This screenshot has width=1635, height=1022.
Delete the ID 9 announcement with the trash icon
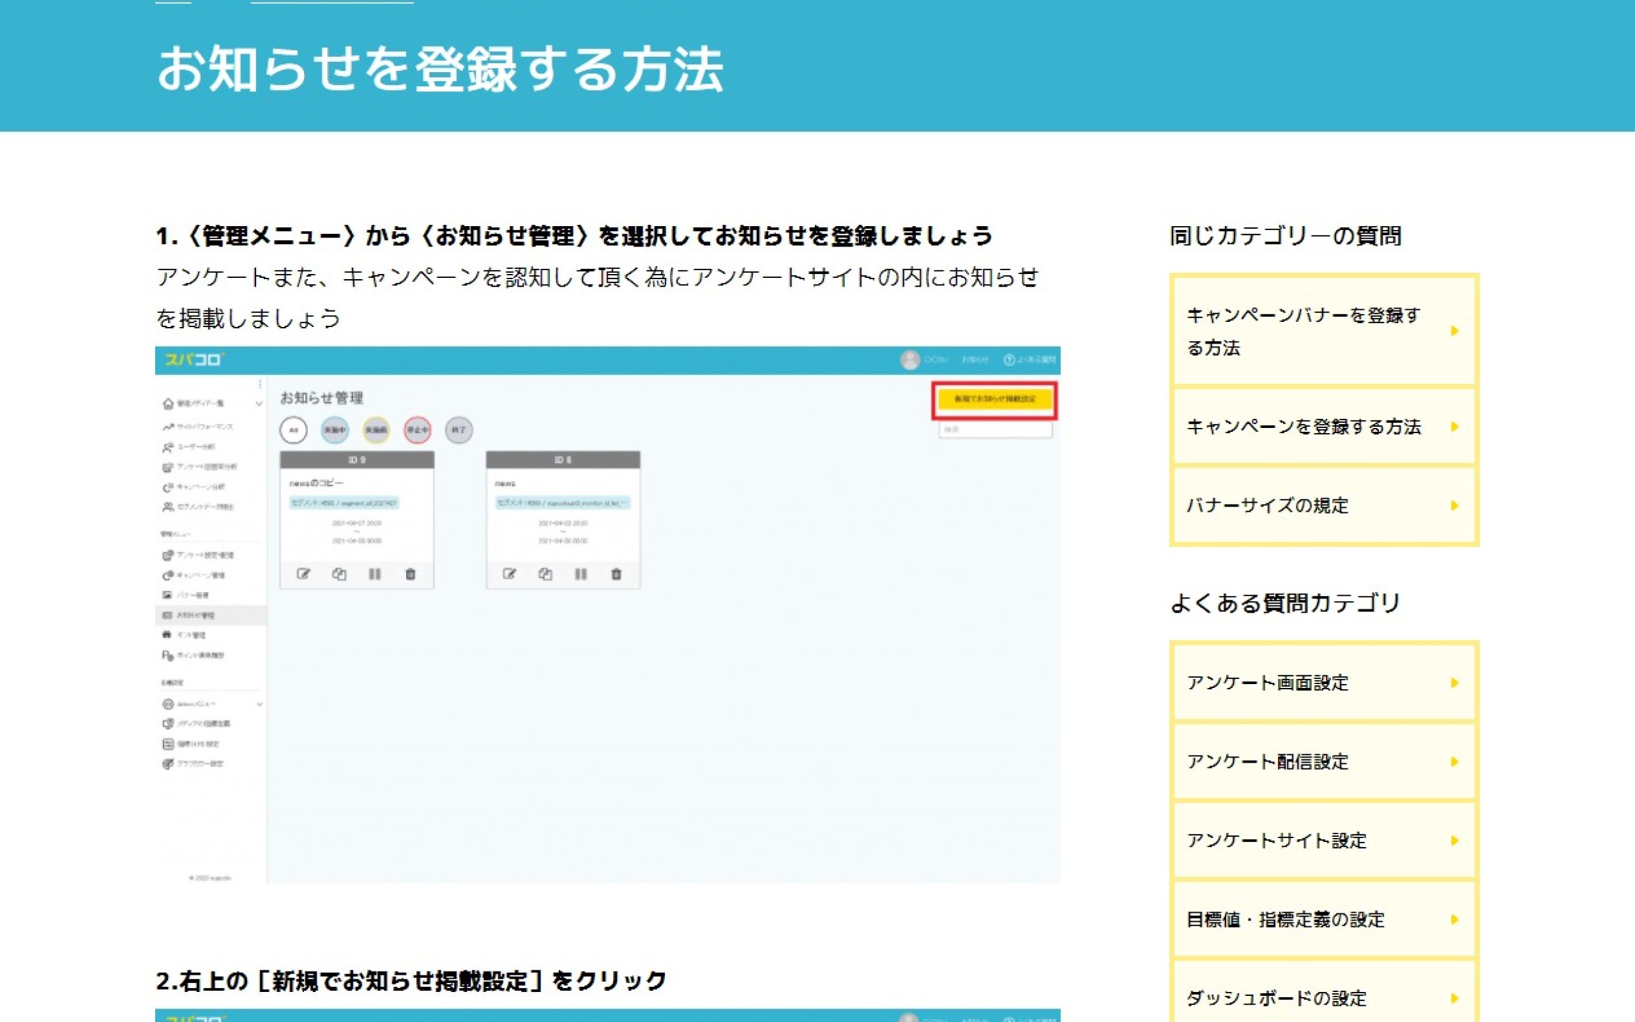410,574
